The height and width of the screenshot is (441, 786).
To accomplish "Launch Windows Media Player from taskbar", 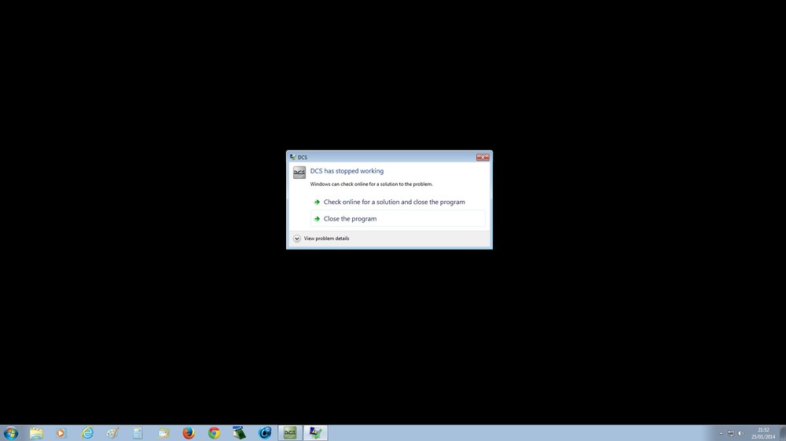I will (x=61, y=433).
